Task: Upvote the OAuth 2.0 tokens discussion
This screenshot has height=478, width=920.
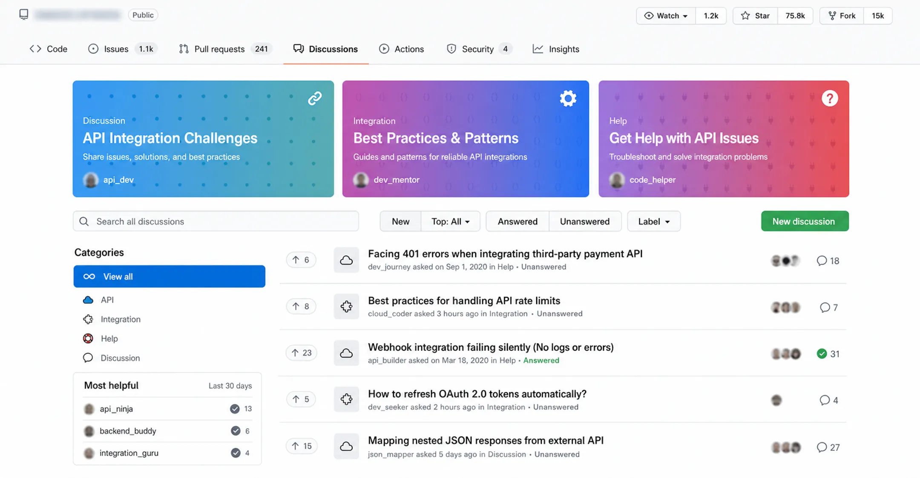Action: (301, 399)
